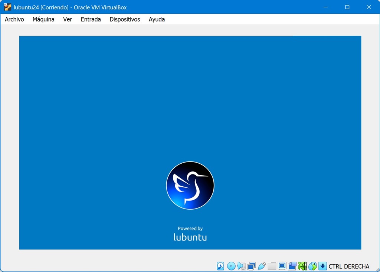Click the green turtle status icon
Screen dimensions: 380x272
302,266
